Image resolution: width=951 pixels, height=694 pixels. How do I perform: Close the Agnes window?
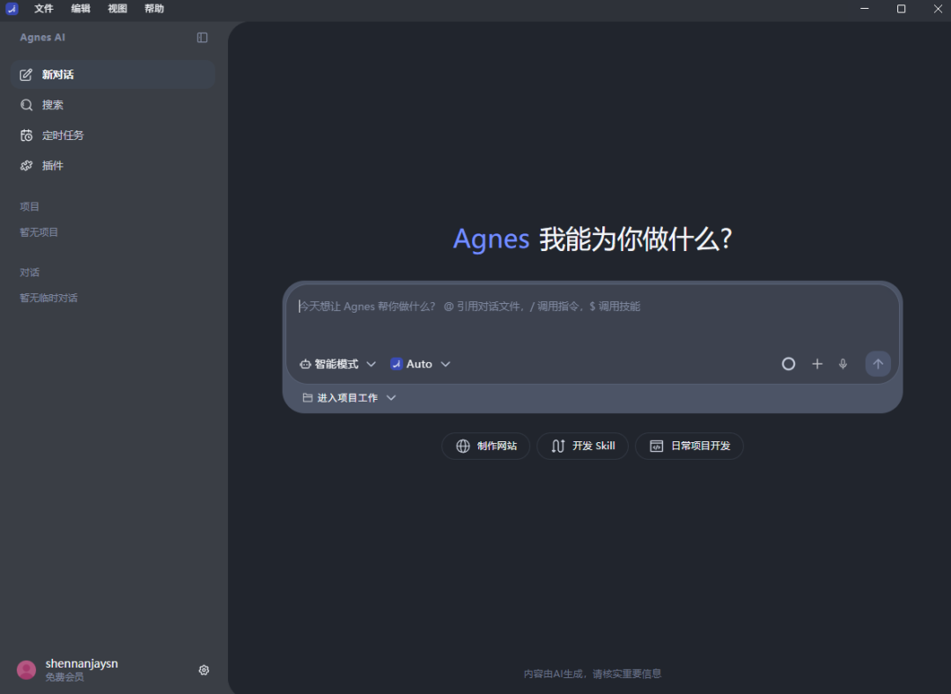tap(938, 9)
